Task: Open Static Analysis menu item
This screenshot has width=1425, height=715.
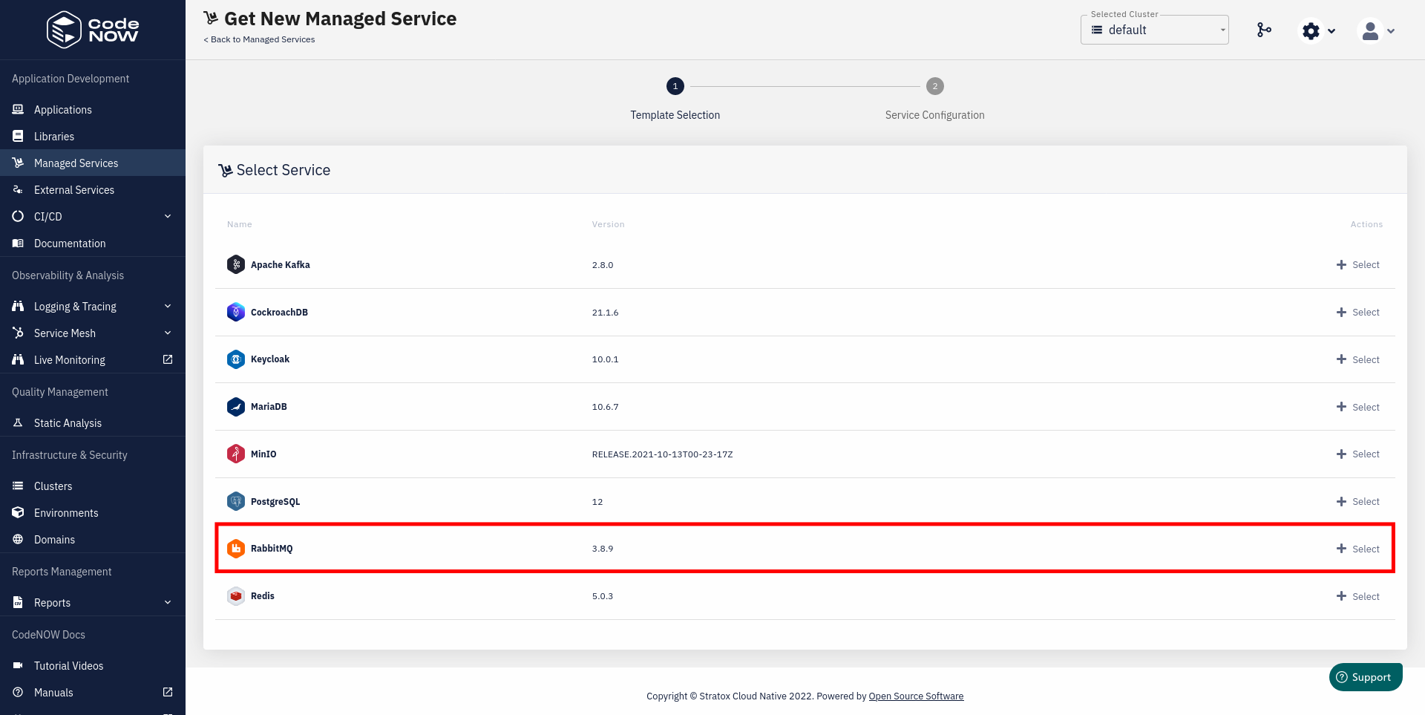Action: pos(93,422)
